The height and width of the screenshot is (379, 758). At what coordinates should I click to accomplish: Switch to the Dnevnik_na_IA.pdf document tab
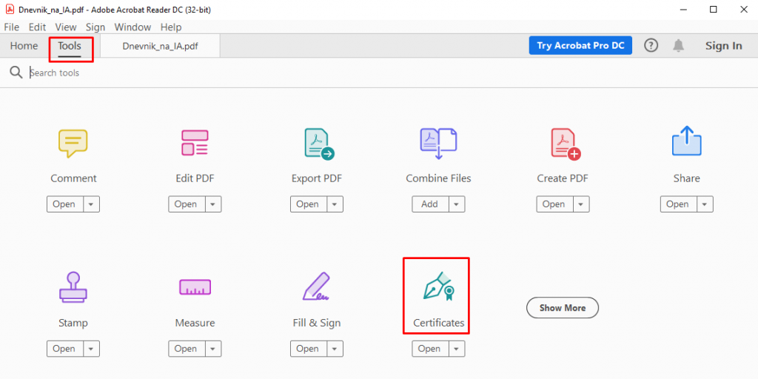160,47
